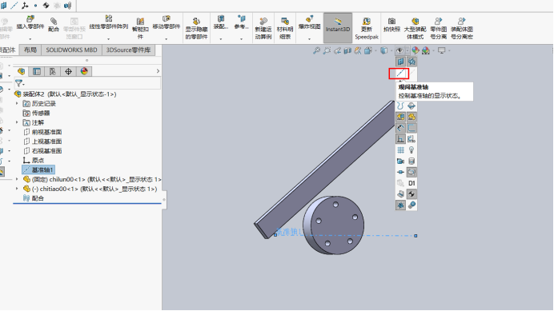This screenshot has width=554, height=311.
Task: Select Move Component (移动零部件) tool
Action: point(167,22)
